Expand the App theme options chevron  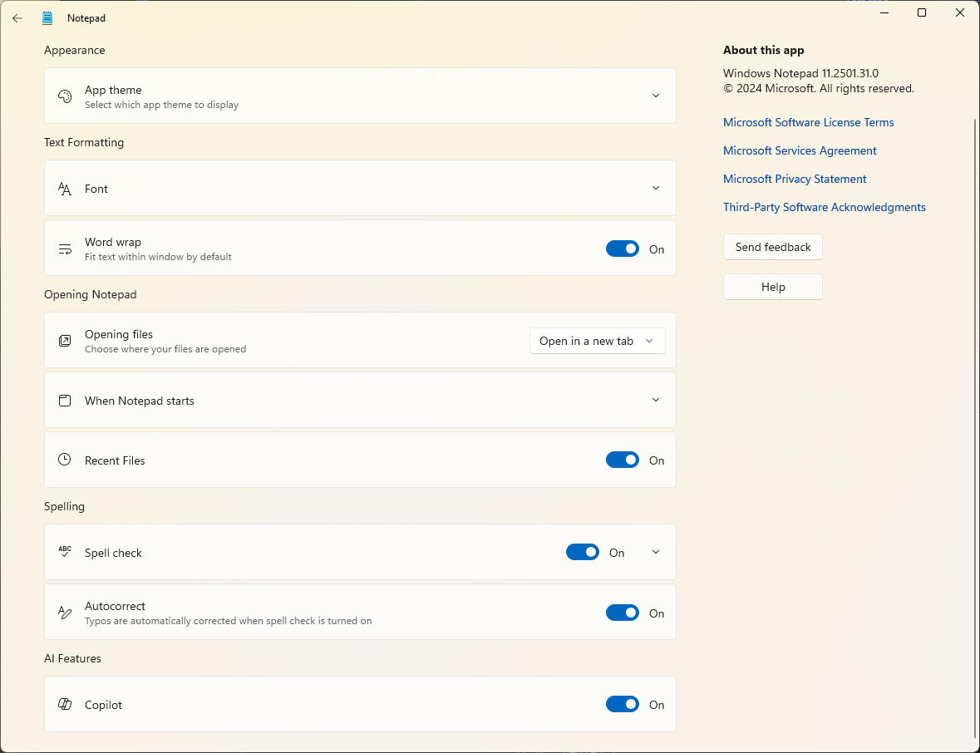pyautogui.click(x=656, y=96)
